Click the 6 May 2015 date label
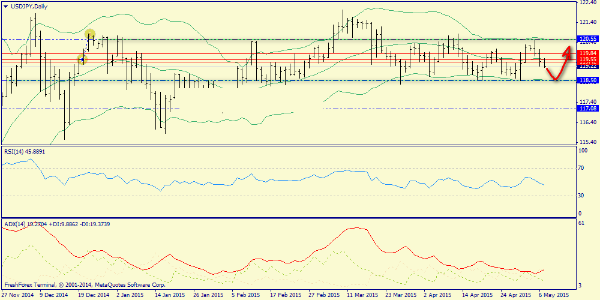Viewport: 600px width, 300px height. (553, 295)
